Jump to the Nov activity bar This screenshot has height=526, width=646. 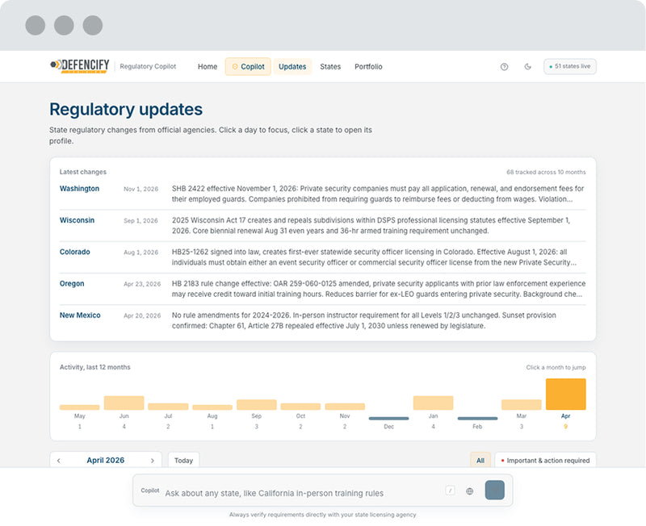345,407
